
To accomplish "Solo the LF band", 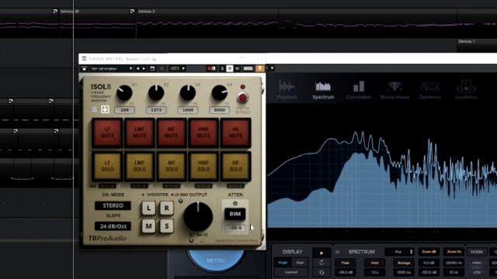I will click(107, 166).
